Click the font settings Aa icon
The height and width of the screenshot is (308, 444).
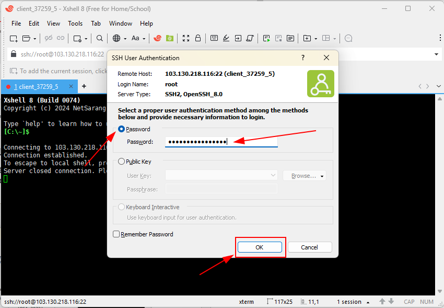pos(136,38)
